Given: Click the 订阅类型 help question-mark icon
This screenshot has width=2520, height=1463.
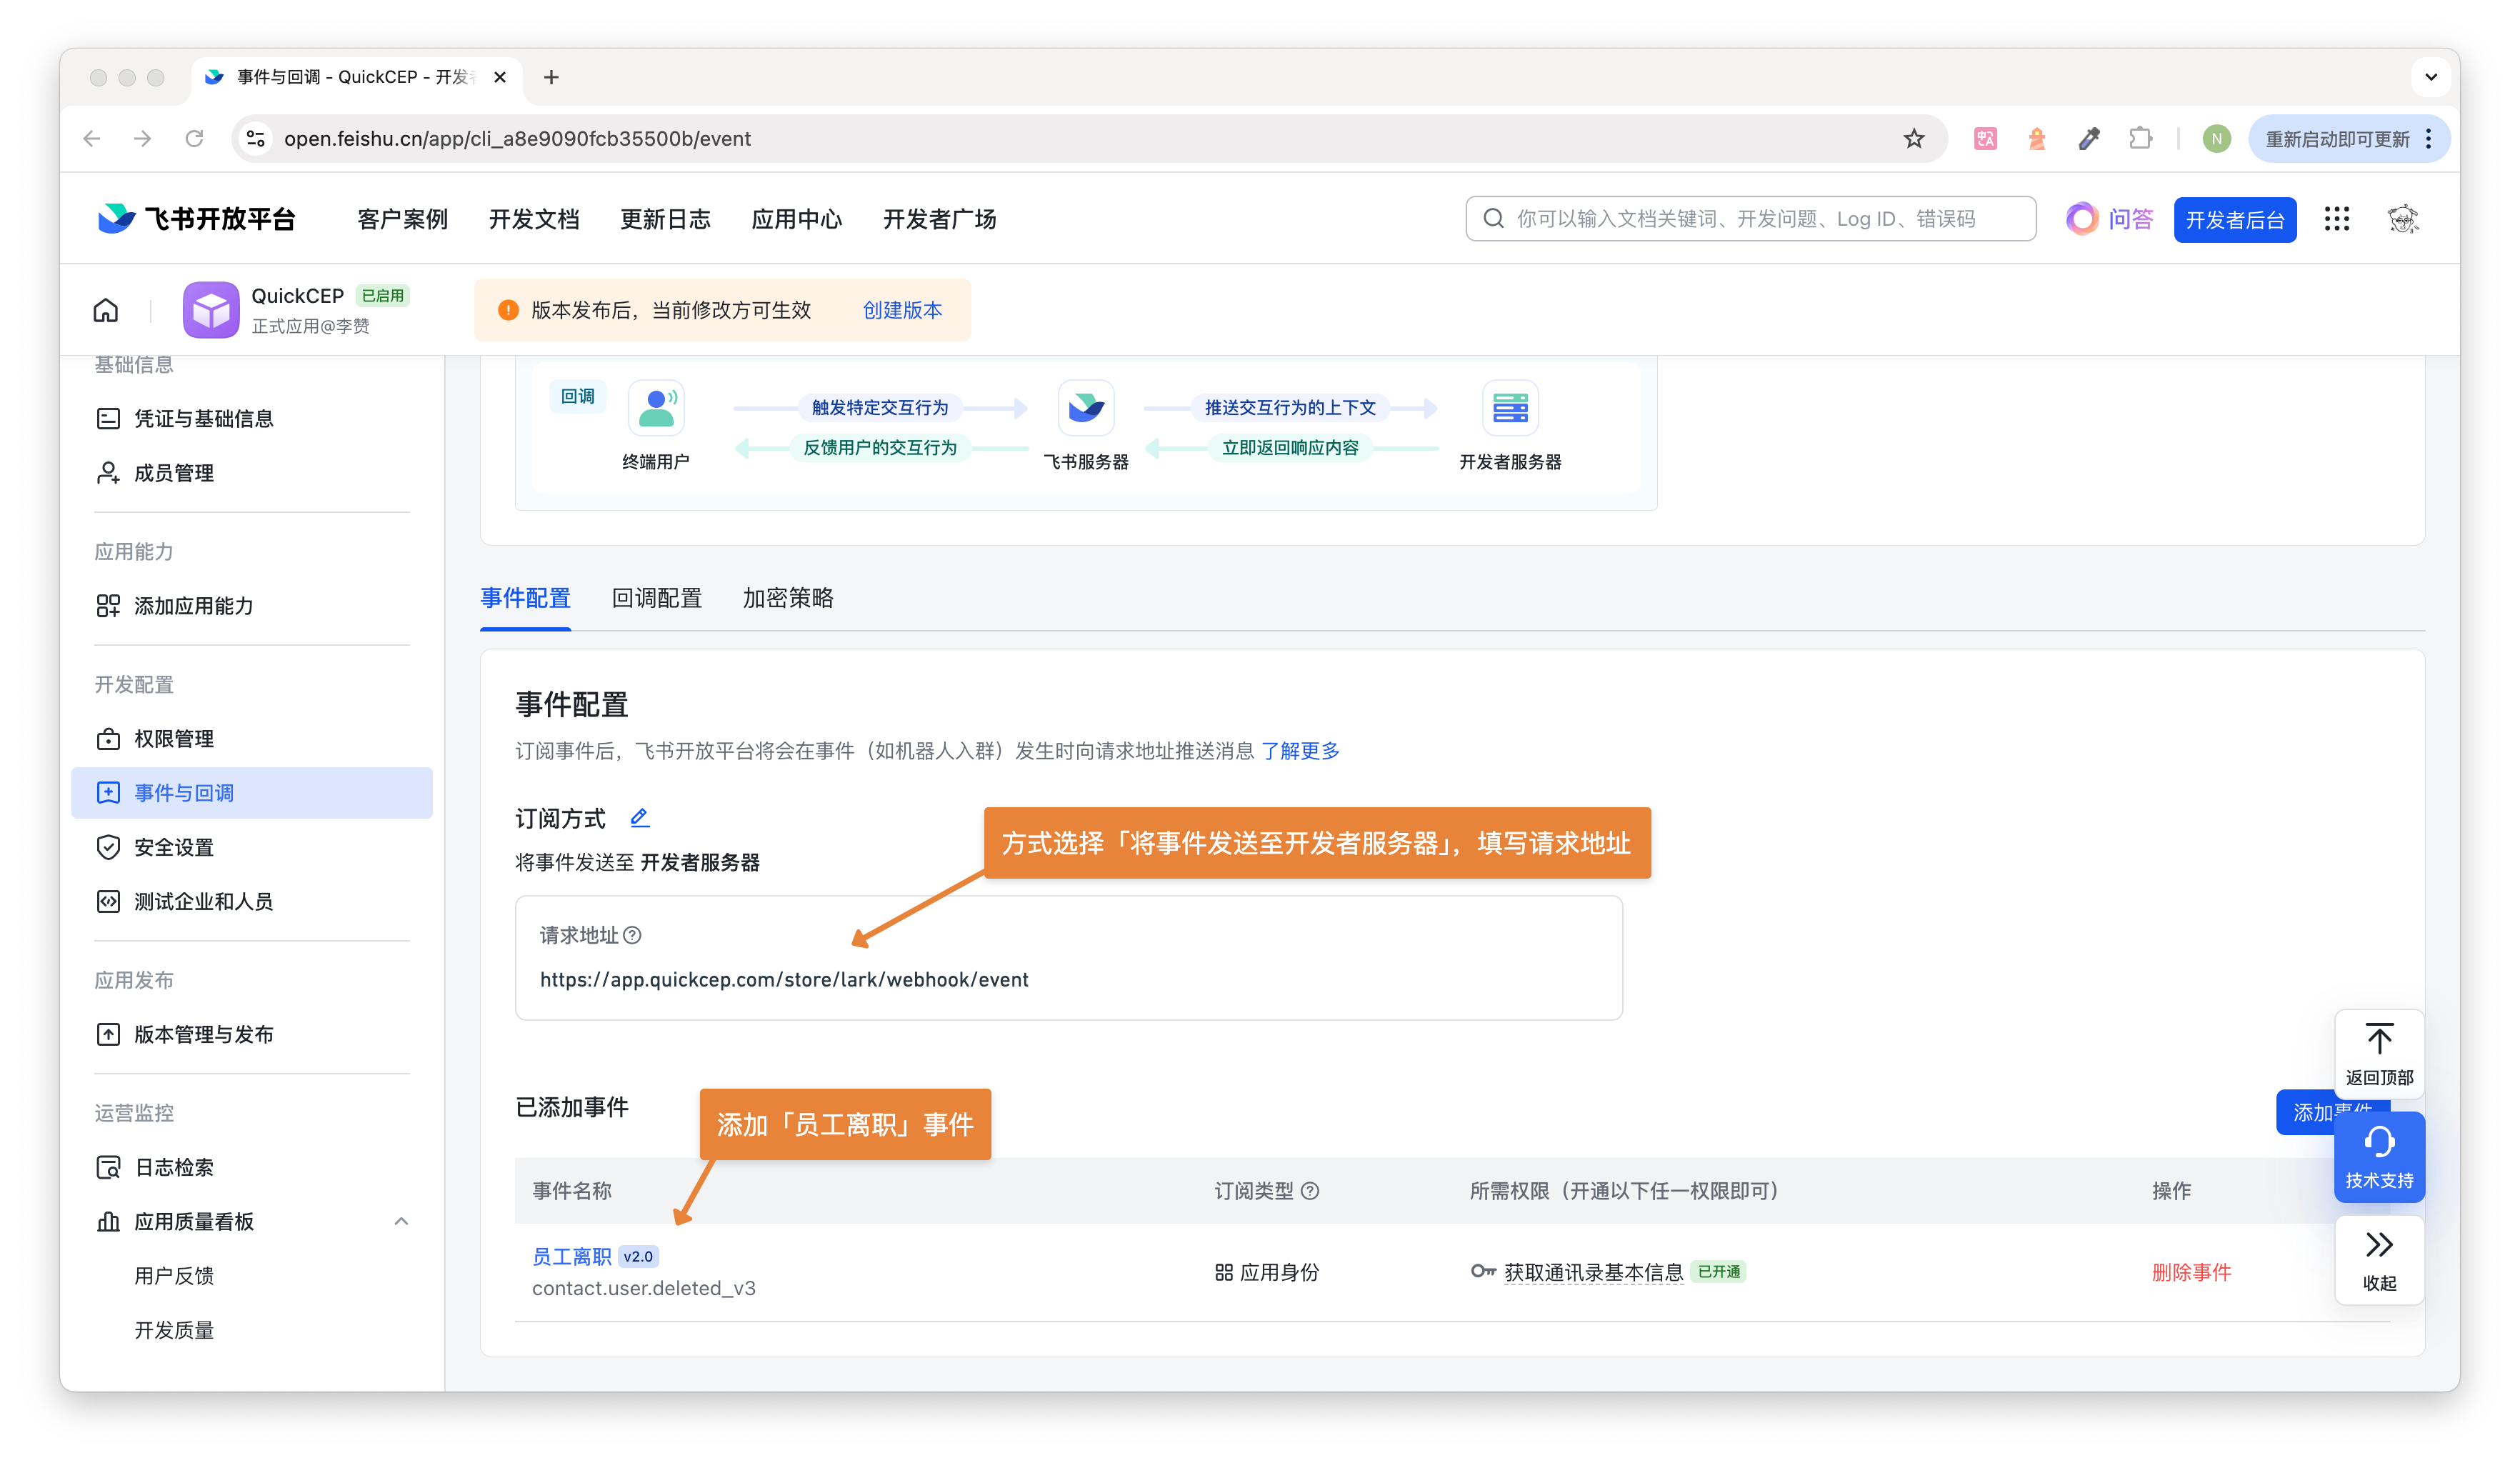Looking at the screenshot, I should [1310, 1190].
